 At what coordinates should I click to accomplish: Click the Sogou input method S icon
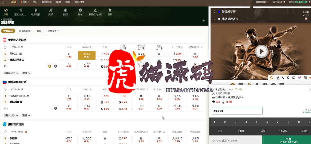271,78
